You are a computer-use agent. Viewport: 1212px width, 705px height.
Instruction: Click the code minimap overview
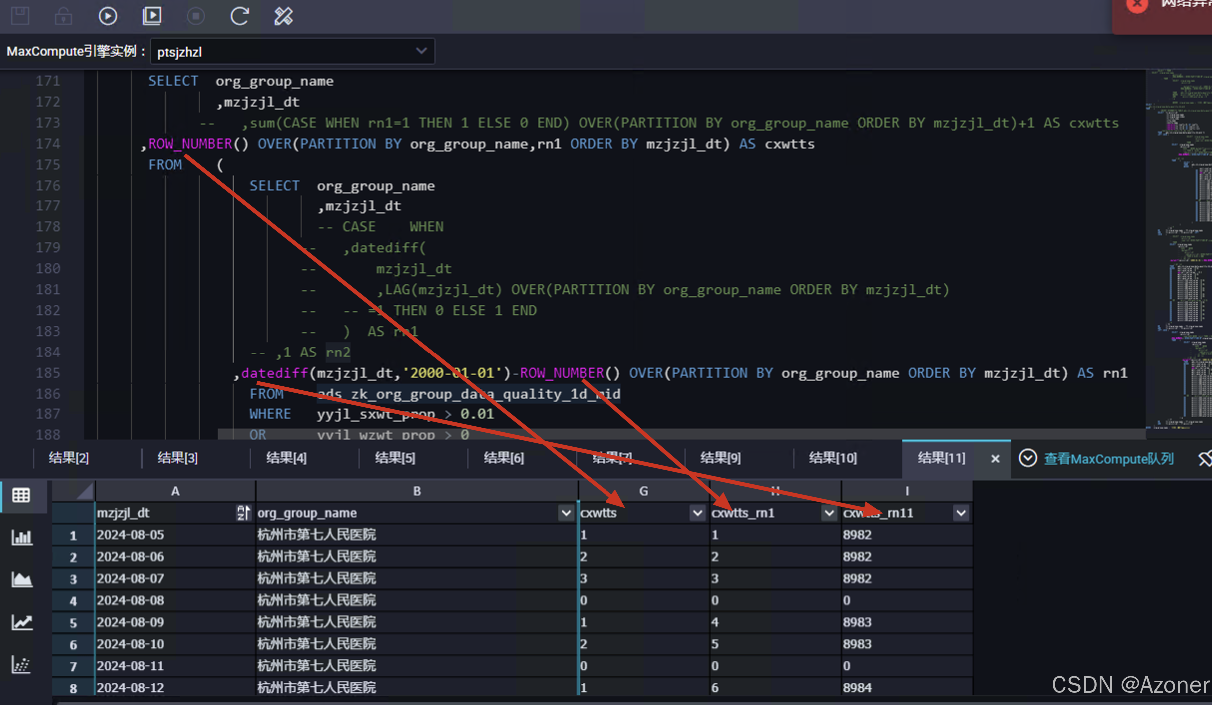tap(1179, 250)
